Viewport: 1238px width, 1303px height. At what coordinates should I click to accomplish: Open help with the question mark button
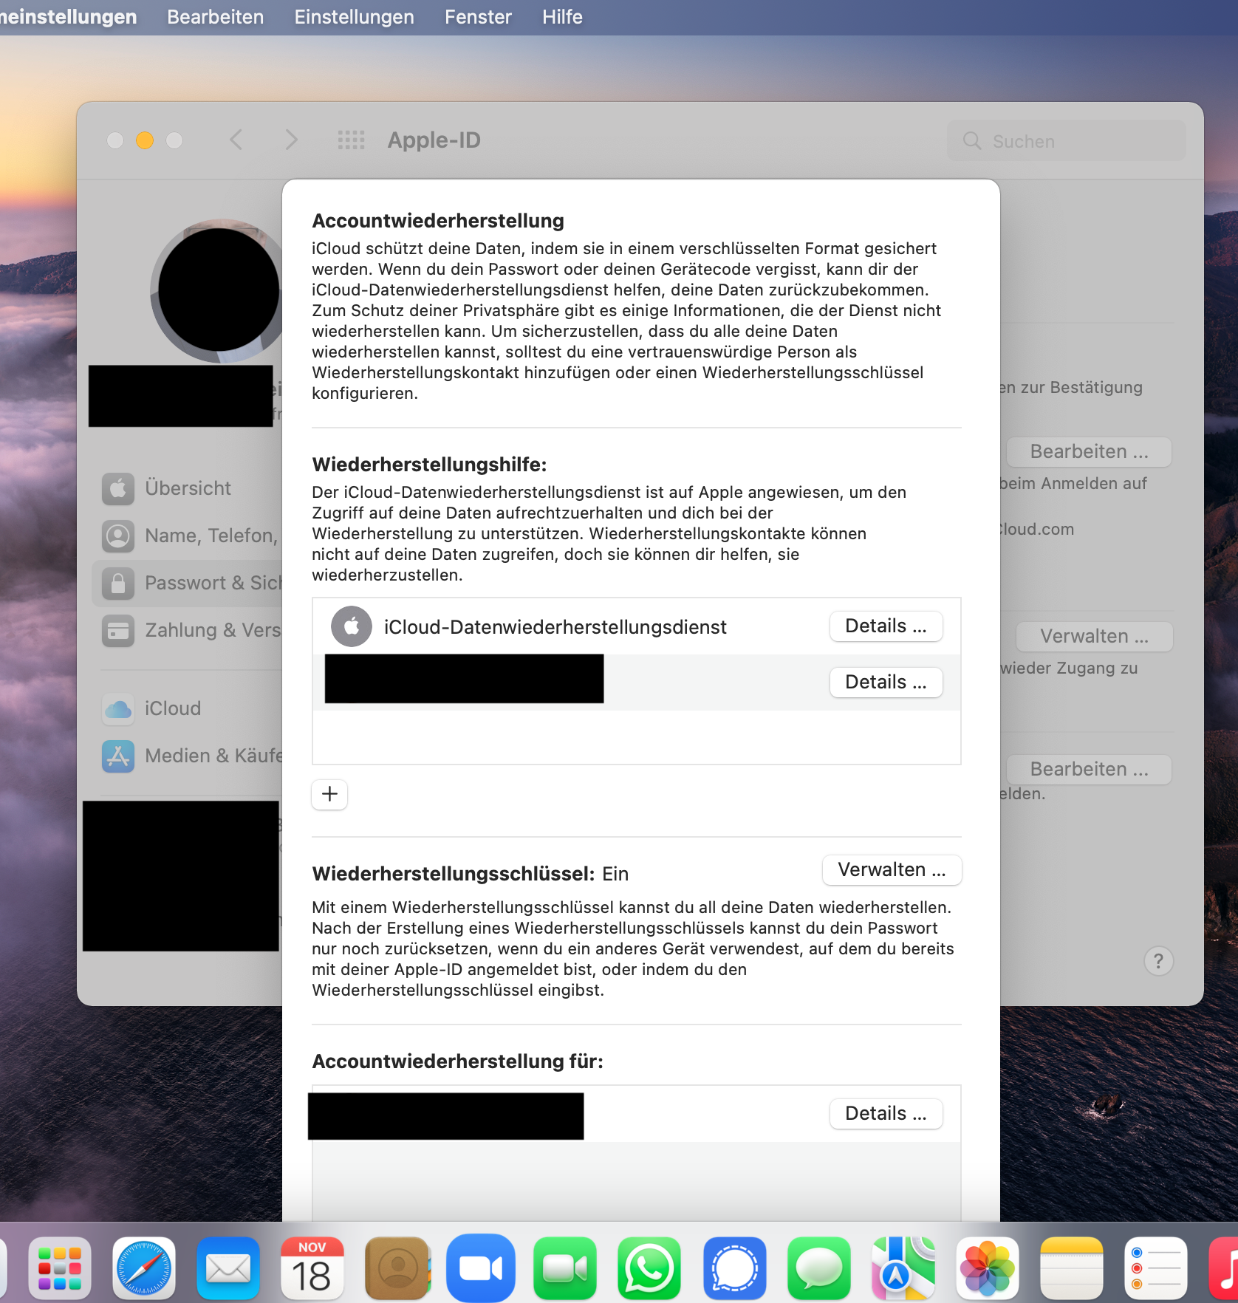click(x=1158, y=961)
